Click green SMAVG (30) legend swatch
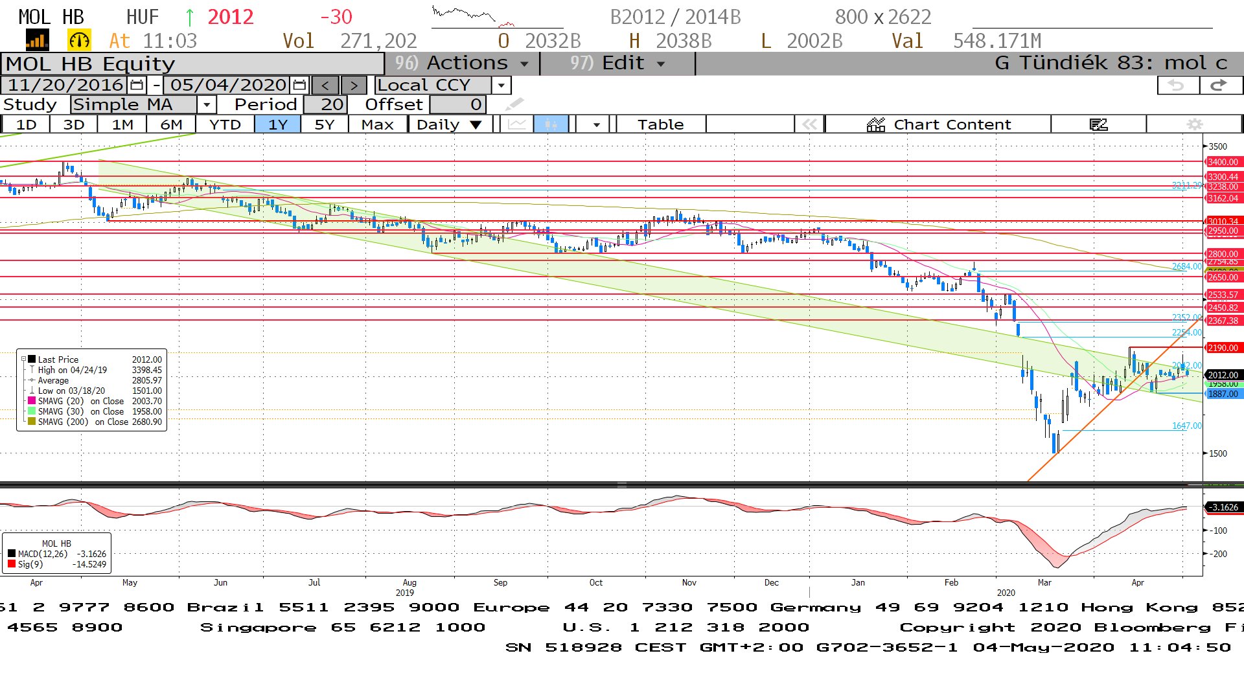Image resolution: width=1244 pixels, height=673 pixels. point(32,411)
